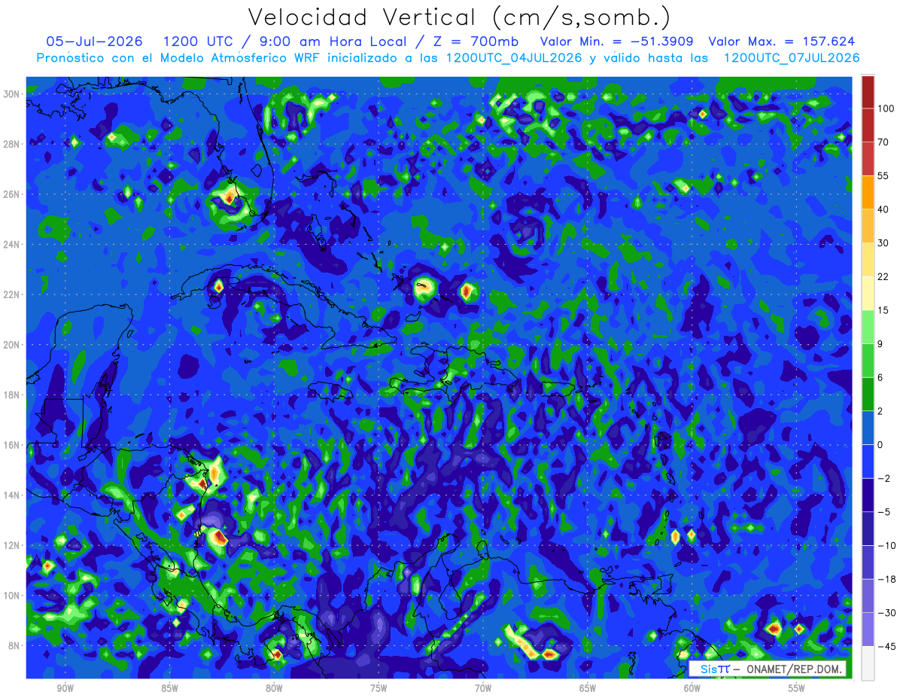903x698 pixels.
Task: Select the '1200UTC_04JUL2026' initialization timestamp
Action: [x=514, y=58]
